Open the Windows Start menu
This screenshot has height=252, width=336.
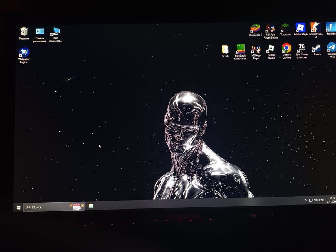click(x=18, y=208)
